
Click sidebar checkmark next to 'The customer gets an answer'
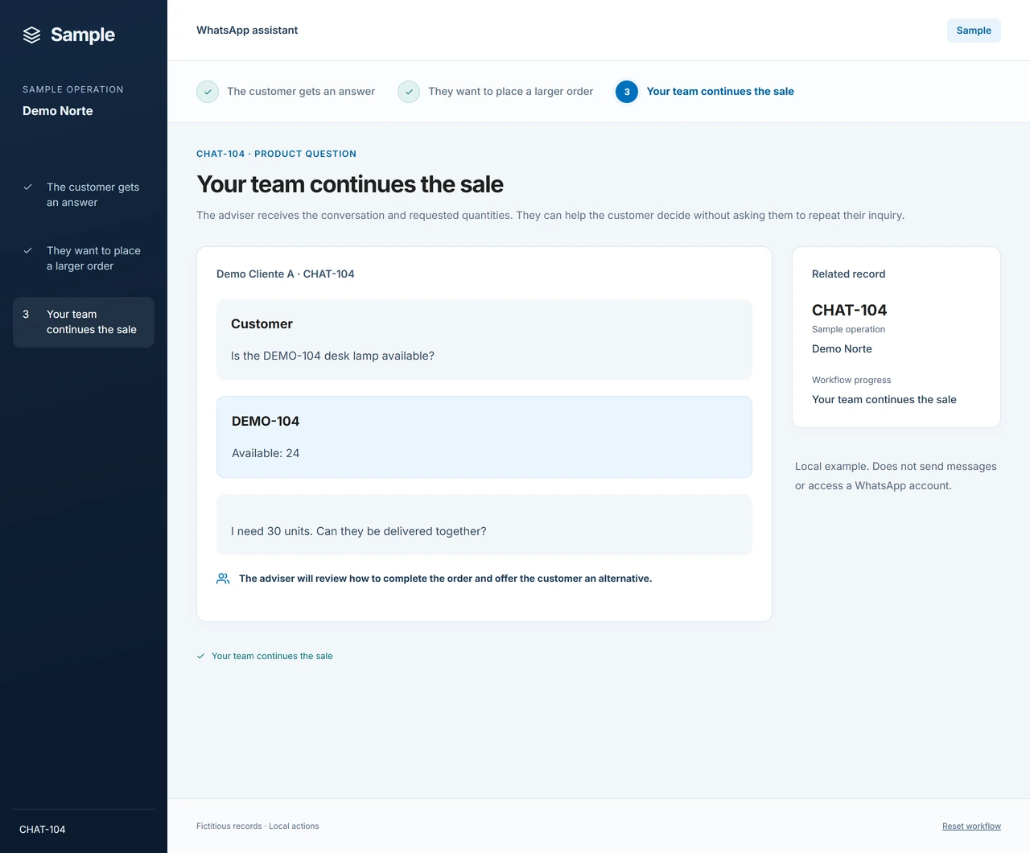[28, 187]
